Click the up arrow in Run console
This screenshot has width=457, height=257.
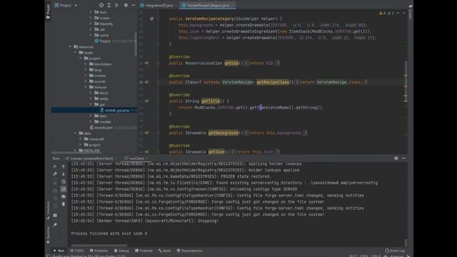click(64, 166)
